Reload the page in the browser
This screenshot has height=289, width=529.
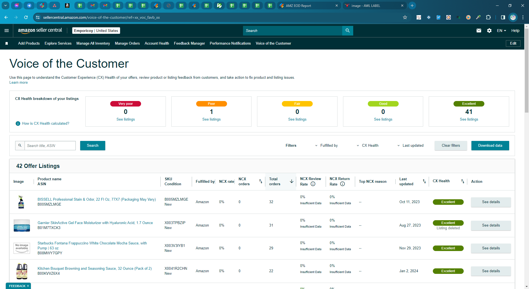point(26,17)
